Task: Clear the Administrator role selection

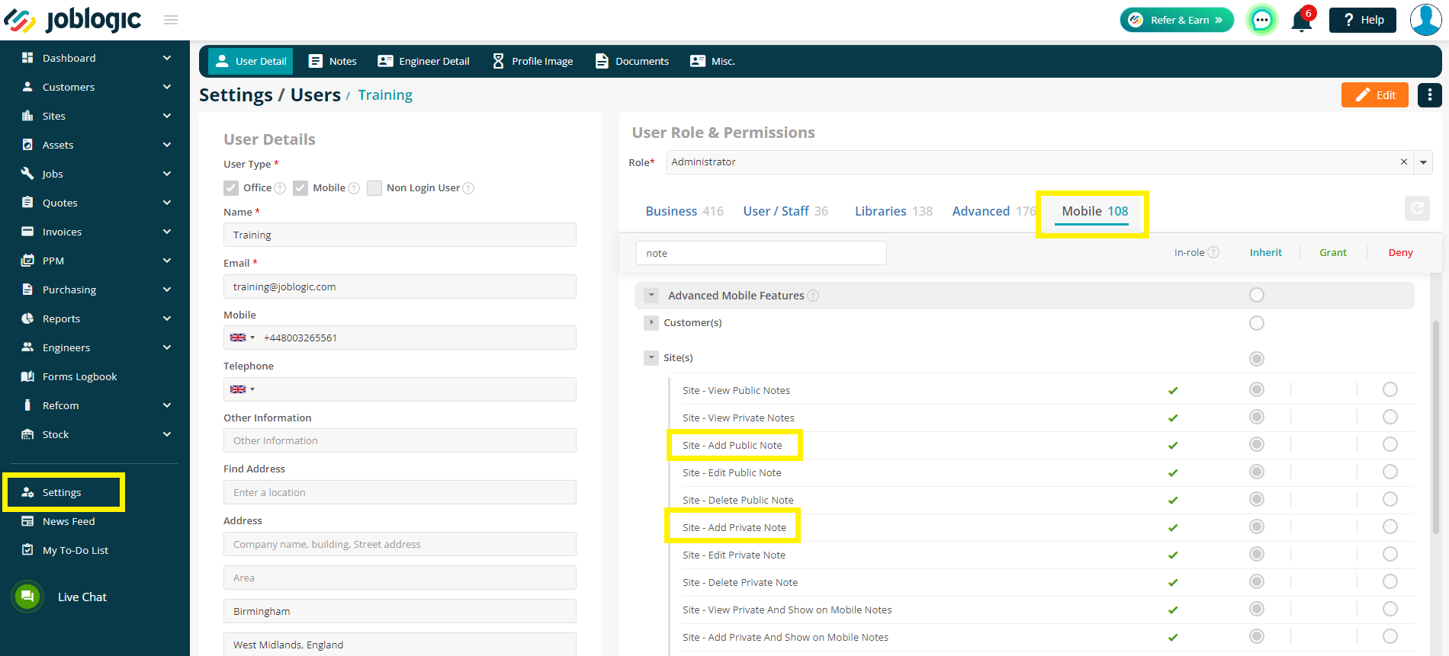Action: point(1404,162)
